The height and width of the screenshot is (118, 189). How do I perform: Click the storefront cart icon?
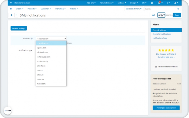coord(11,3)
